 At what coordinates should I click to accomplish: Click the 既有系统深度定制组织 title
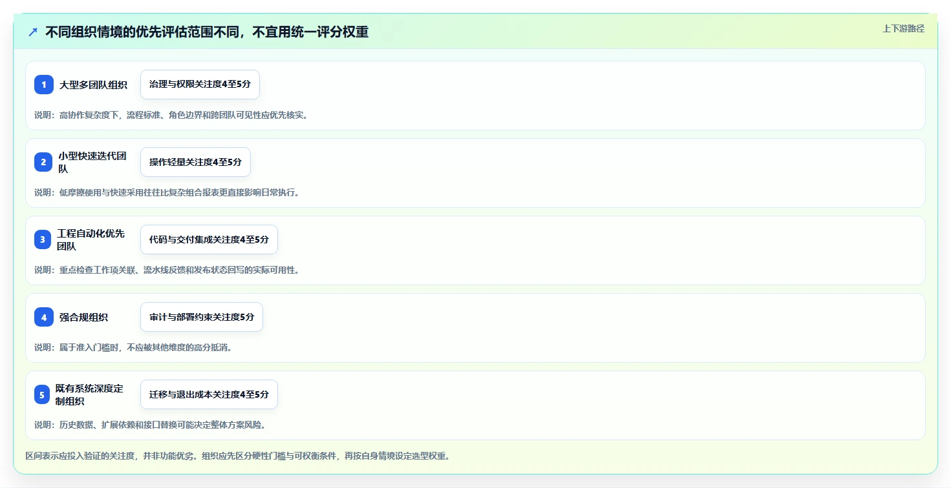(x=89, y=394)
